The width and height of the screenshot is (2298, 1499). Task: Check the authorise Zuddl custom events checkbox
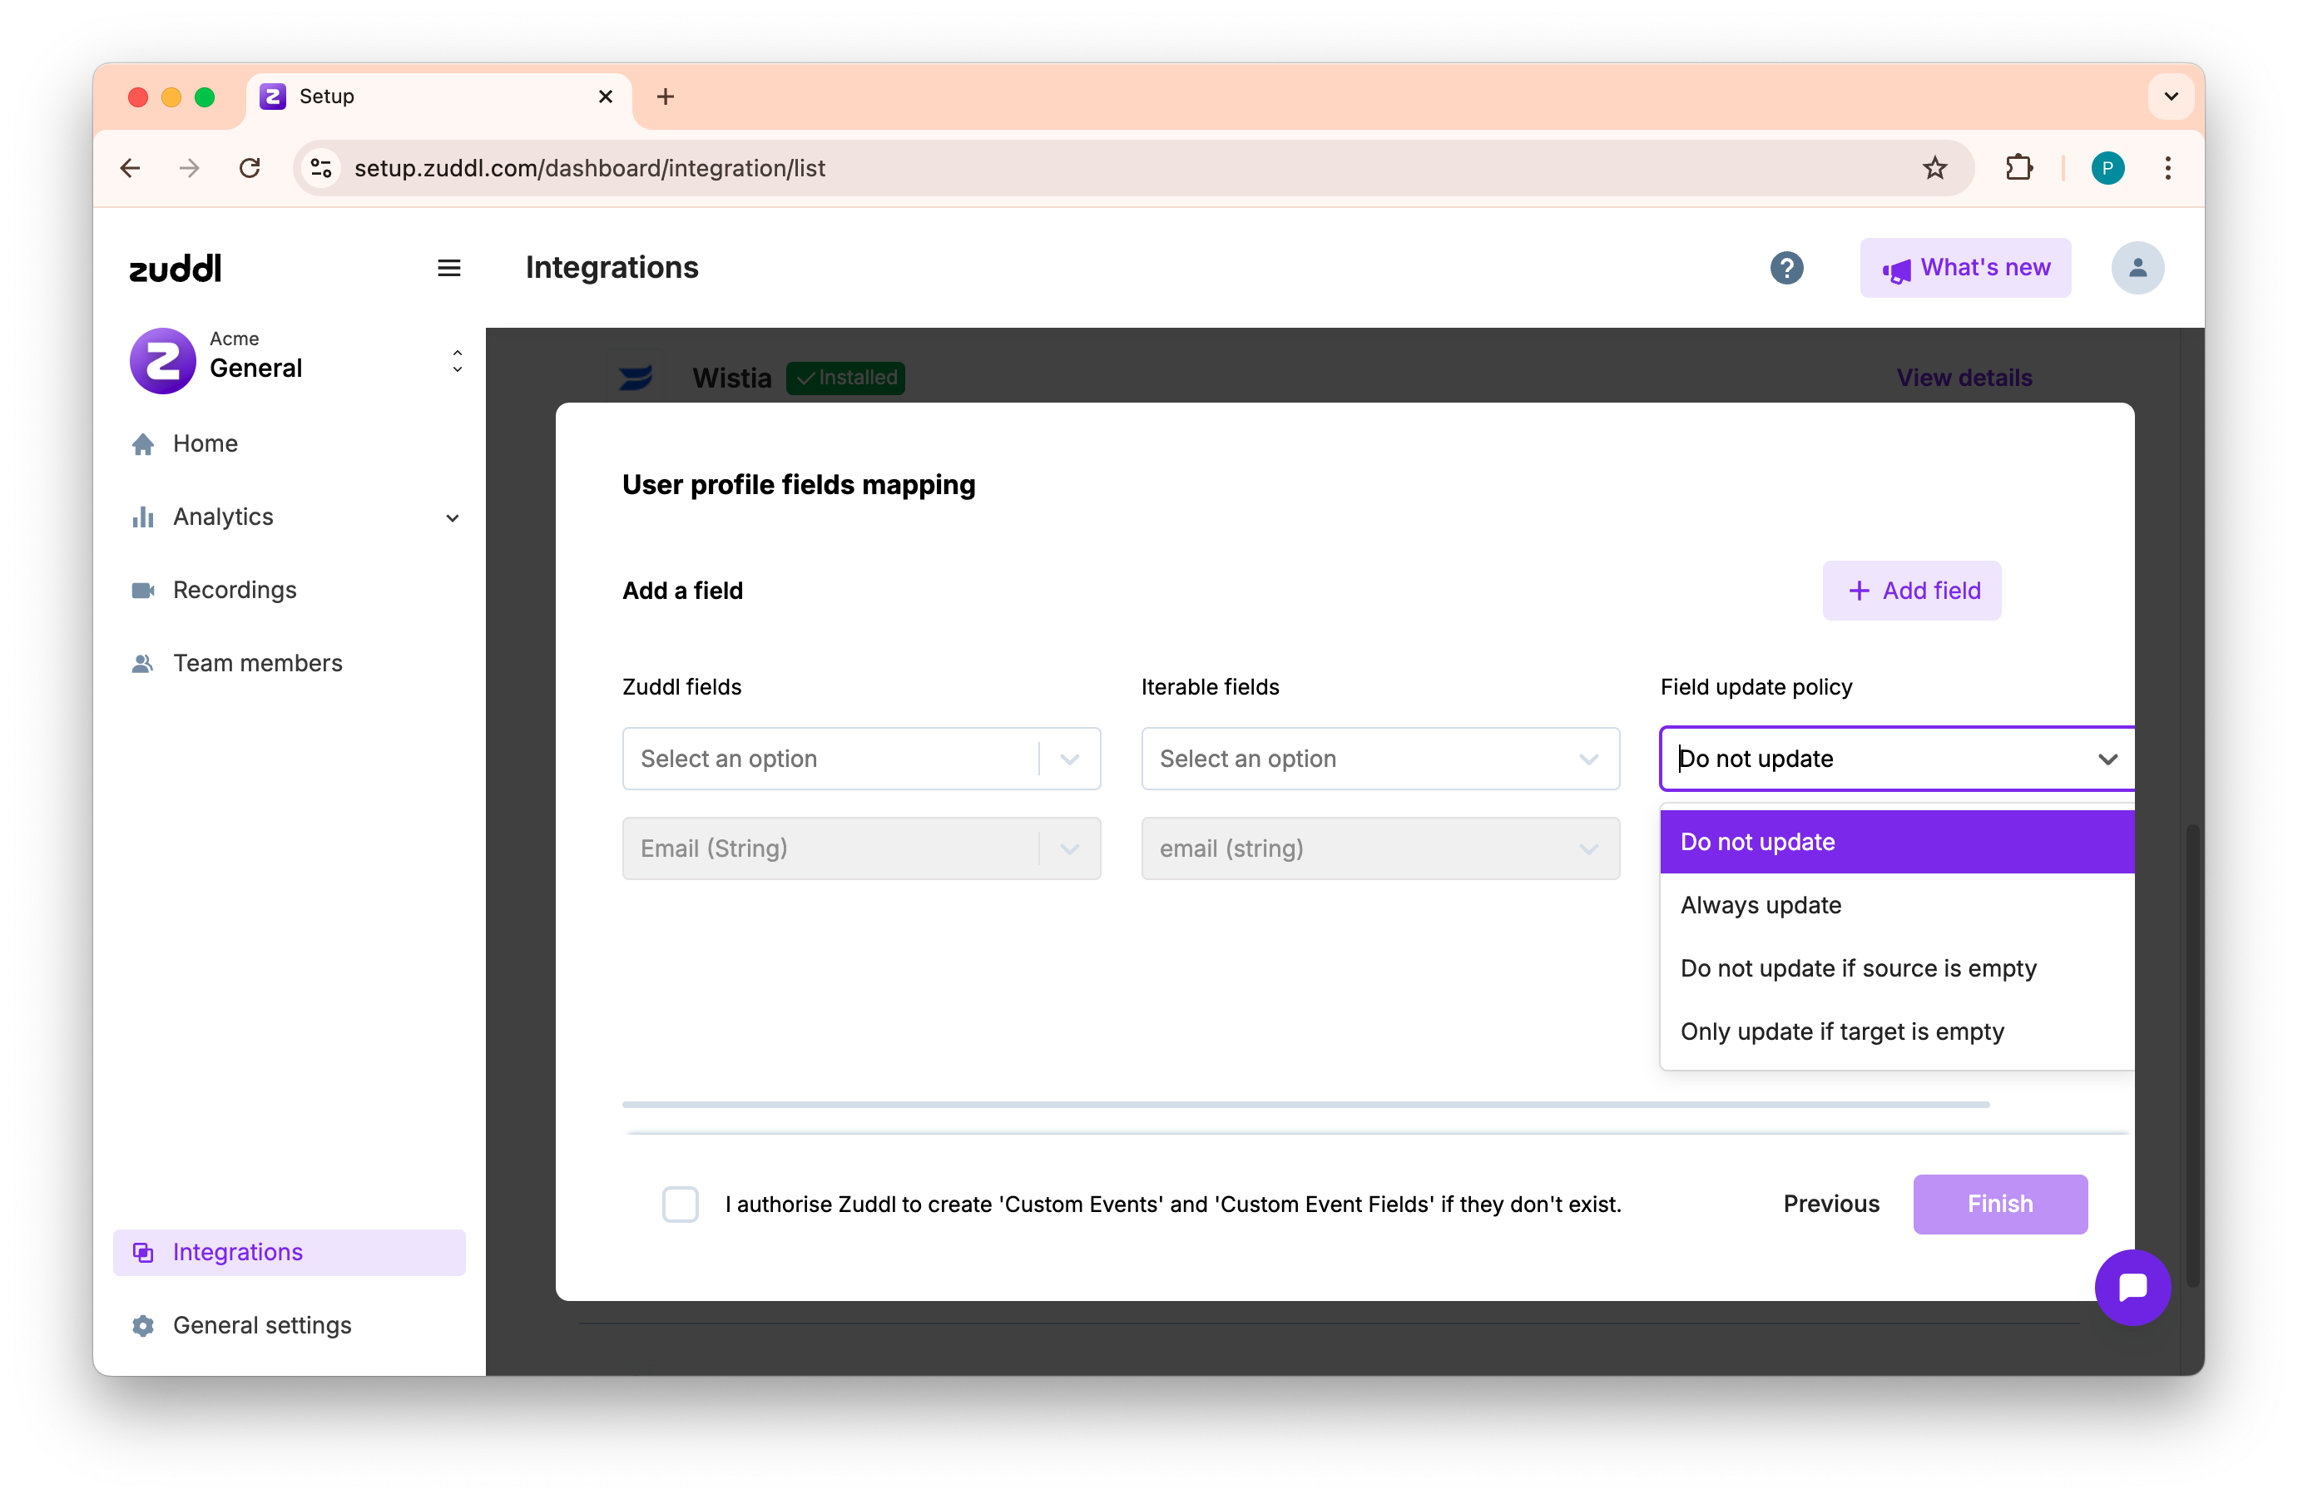coord(680,1204)
